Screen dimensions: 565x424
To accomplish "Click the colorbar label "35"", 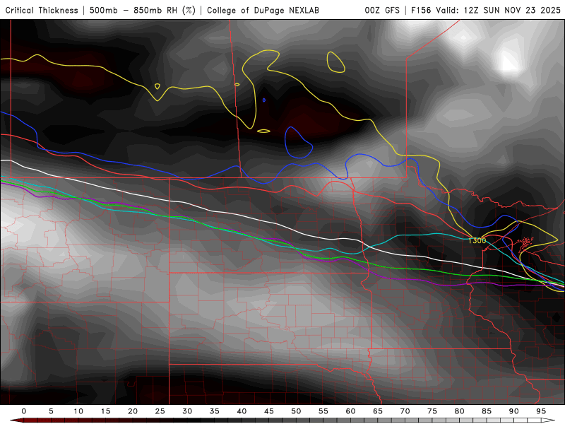I will [x=215, y=411].
